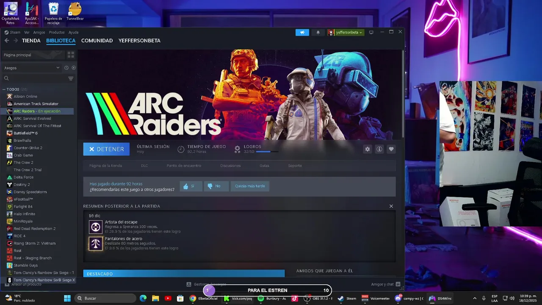Select American Truck Simulator in library
Image resolution: width=542 pixels, height=305 pixels.
point(36,104)
